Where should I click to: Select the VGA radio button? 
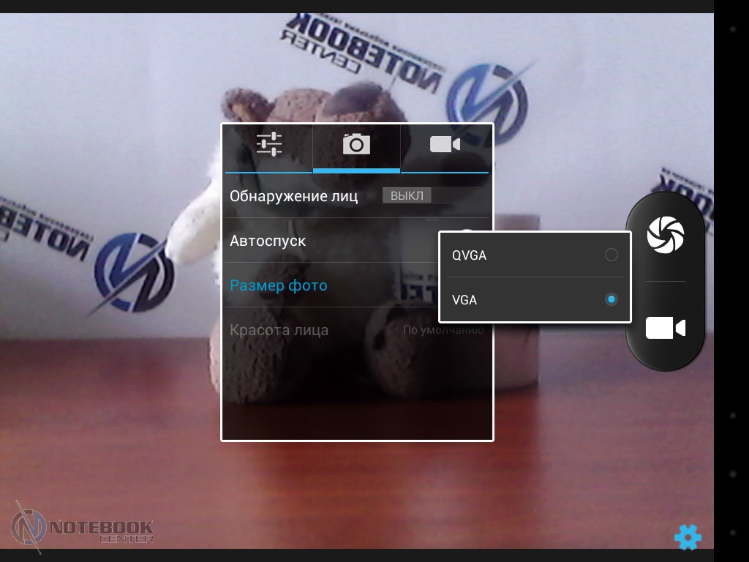click(x=611, y=300)
